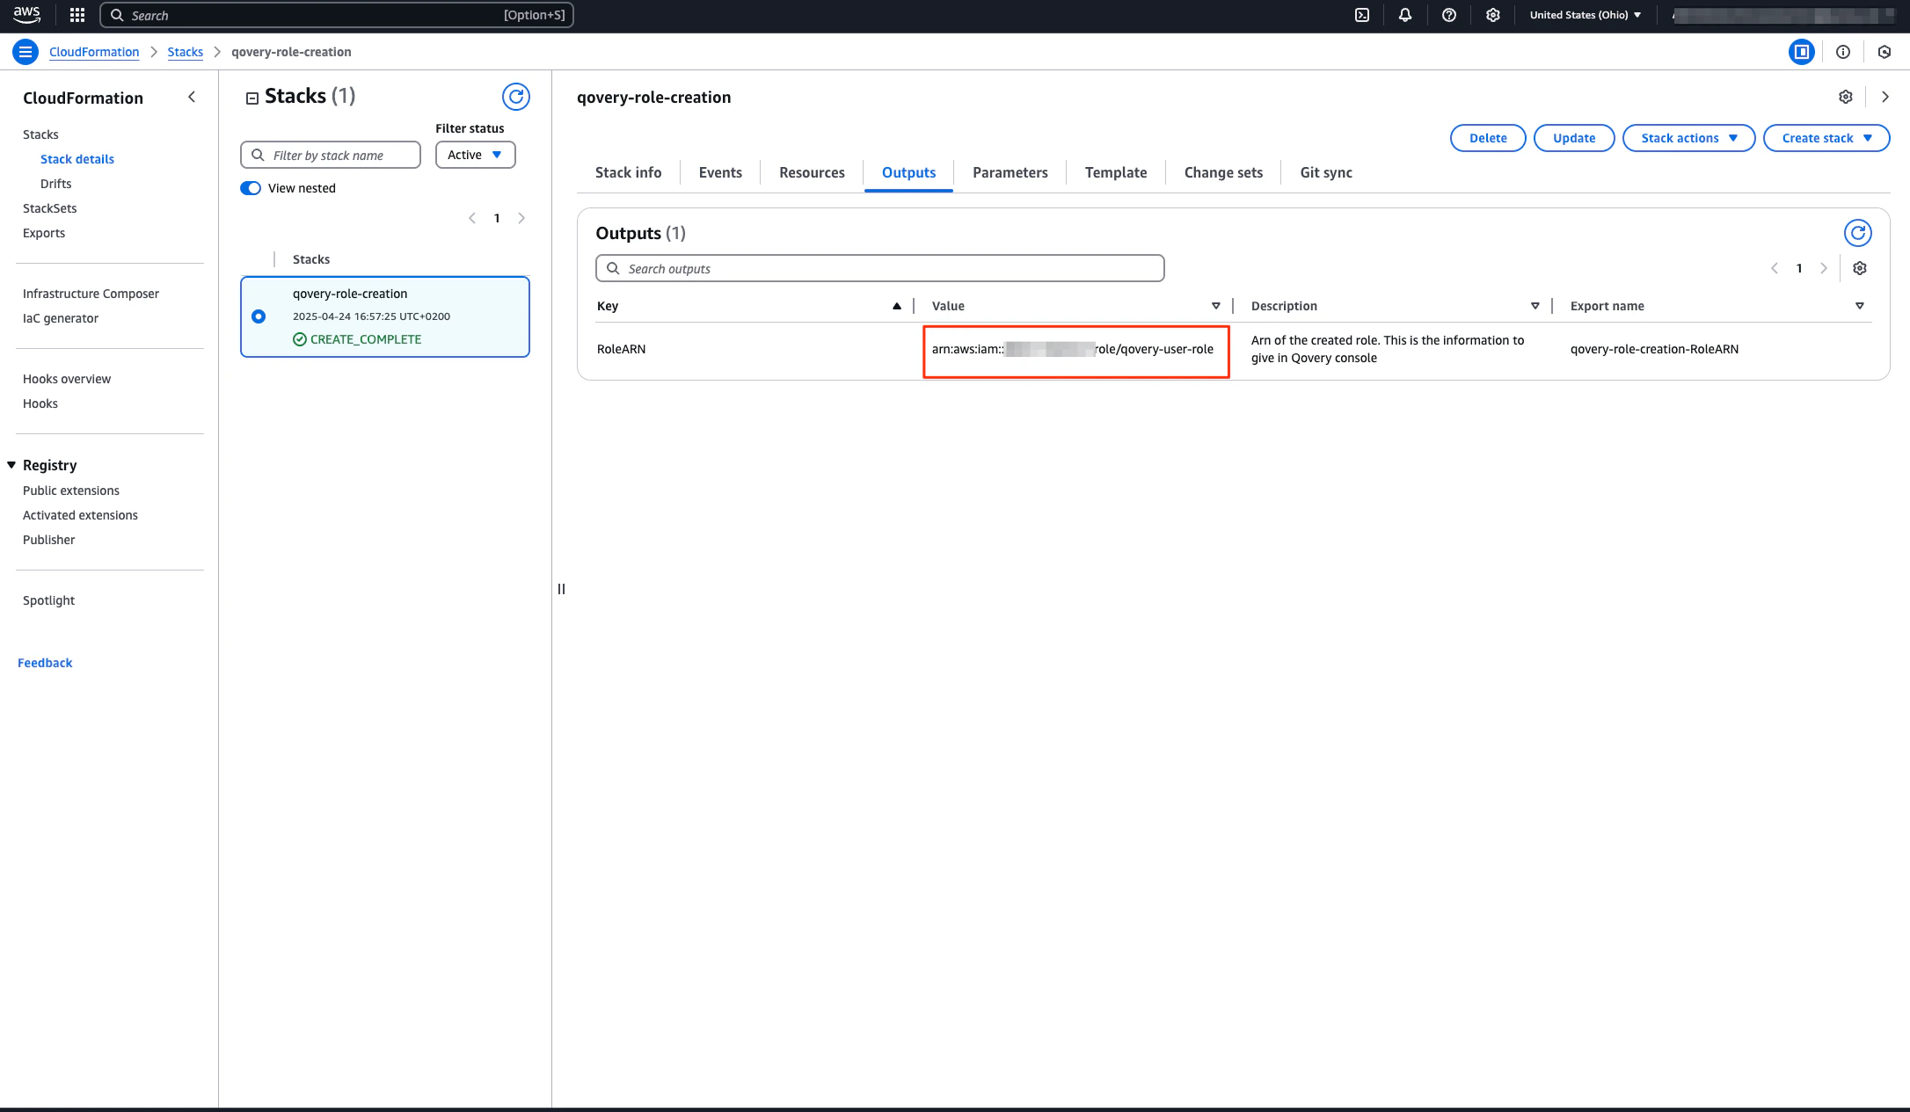Refresh the Outputs table
The height and width of the screenshot is (1112, 1910).
click(1859, 233)
